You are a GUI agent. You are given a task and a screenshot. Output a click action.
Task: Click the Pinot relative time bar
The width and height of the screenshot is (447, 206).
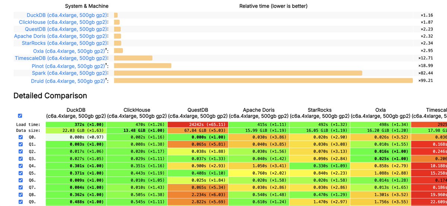[143, 66]
